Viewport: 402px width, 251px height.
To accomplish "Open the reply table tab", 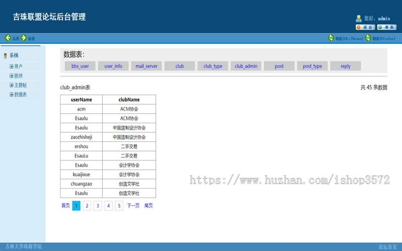I will (x=345, y=66).
